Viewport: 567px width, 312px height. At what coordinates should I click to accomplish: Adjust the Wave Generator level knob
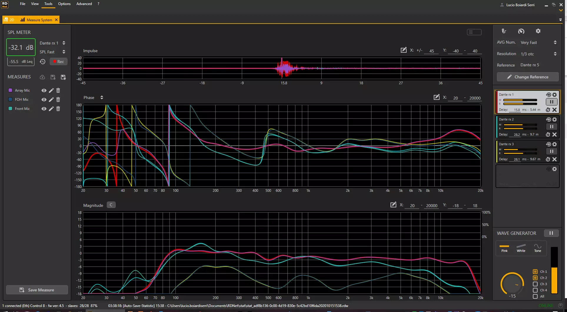click(x=512, y=284)
